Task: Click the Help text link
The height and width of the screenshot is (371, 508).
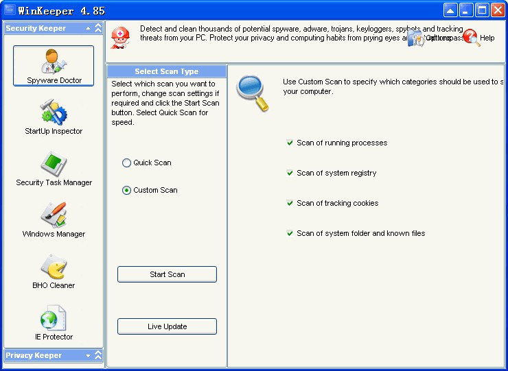Action: pyautogui.click(x=487, y=38)
